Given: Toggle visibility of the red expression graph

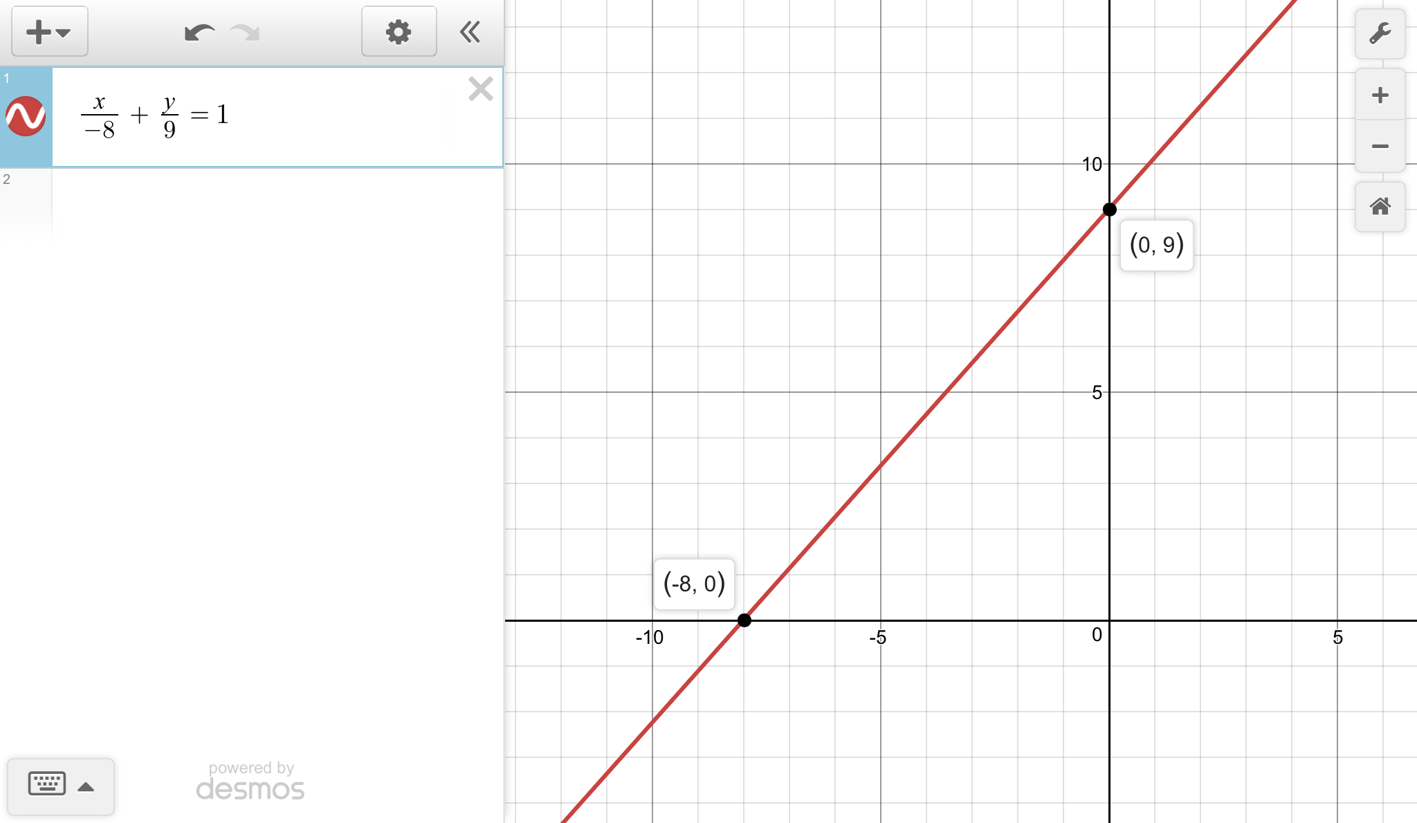Looking at the screenshot, I should (25, 116).
